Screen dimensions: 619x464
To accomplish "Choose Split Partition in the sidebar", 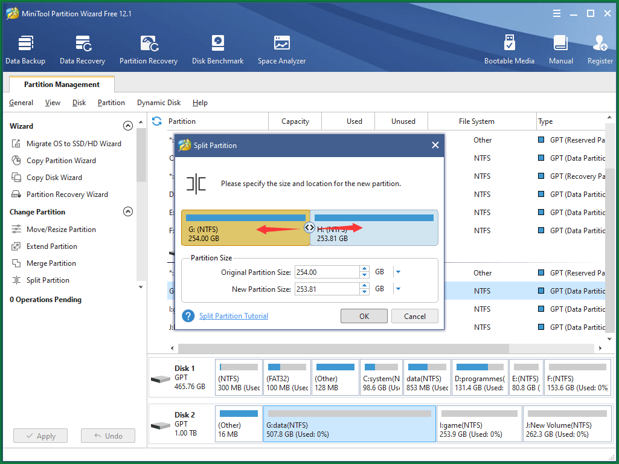I will point(48,280).
